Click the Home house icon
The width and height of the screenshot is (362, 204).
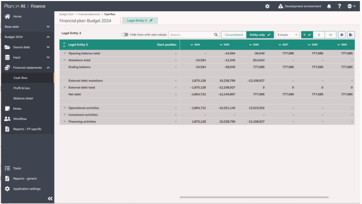tap(7, 17)
